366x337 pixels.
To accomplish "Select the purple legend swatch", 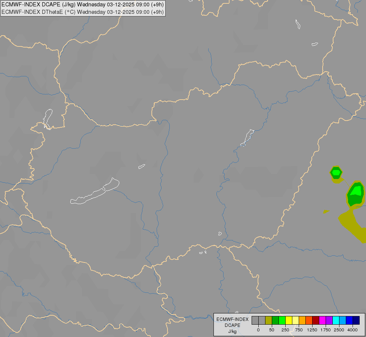I will click(329, 320).
